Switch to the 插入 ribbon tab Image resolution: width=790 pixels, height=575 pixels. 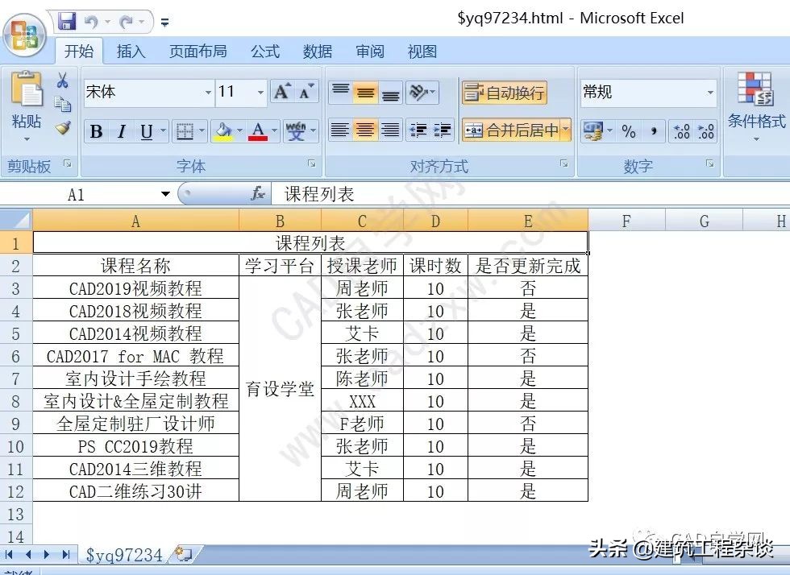tap(131, 51)
